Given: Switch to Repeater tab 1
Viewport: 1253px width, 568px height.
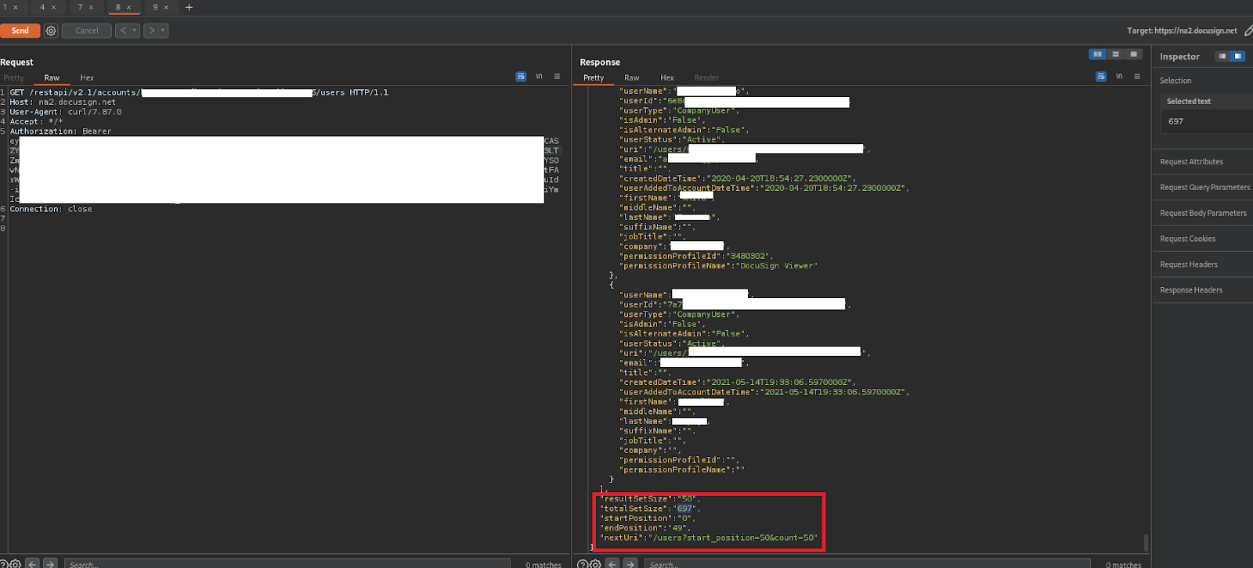Looking at the screenshot, I should tap(5, 7).
